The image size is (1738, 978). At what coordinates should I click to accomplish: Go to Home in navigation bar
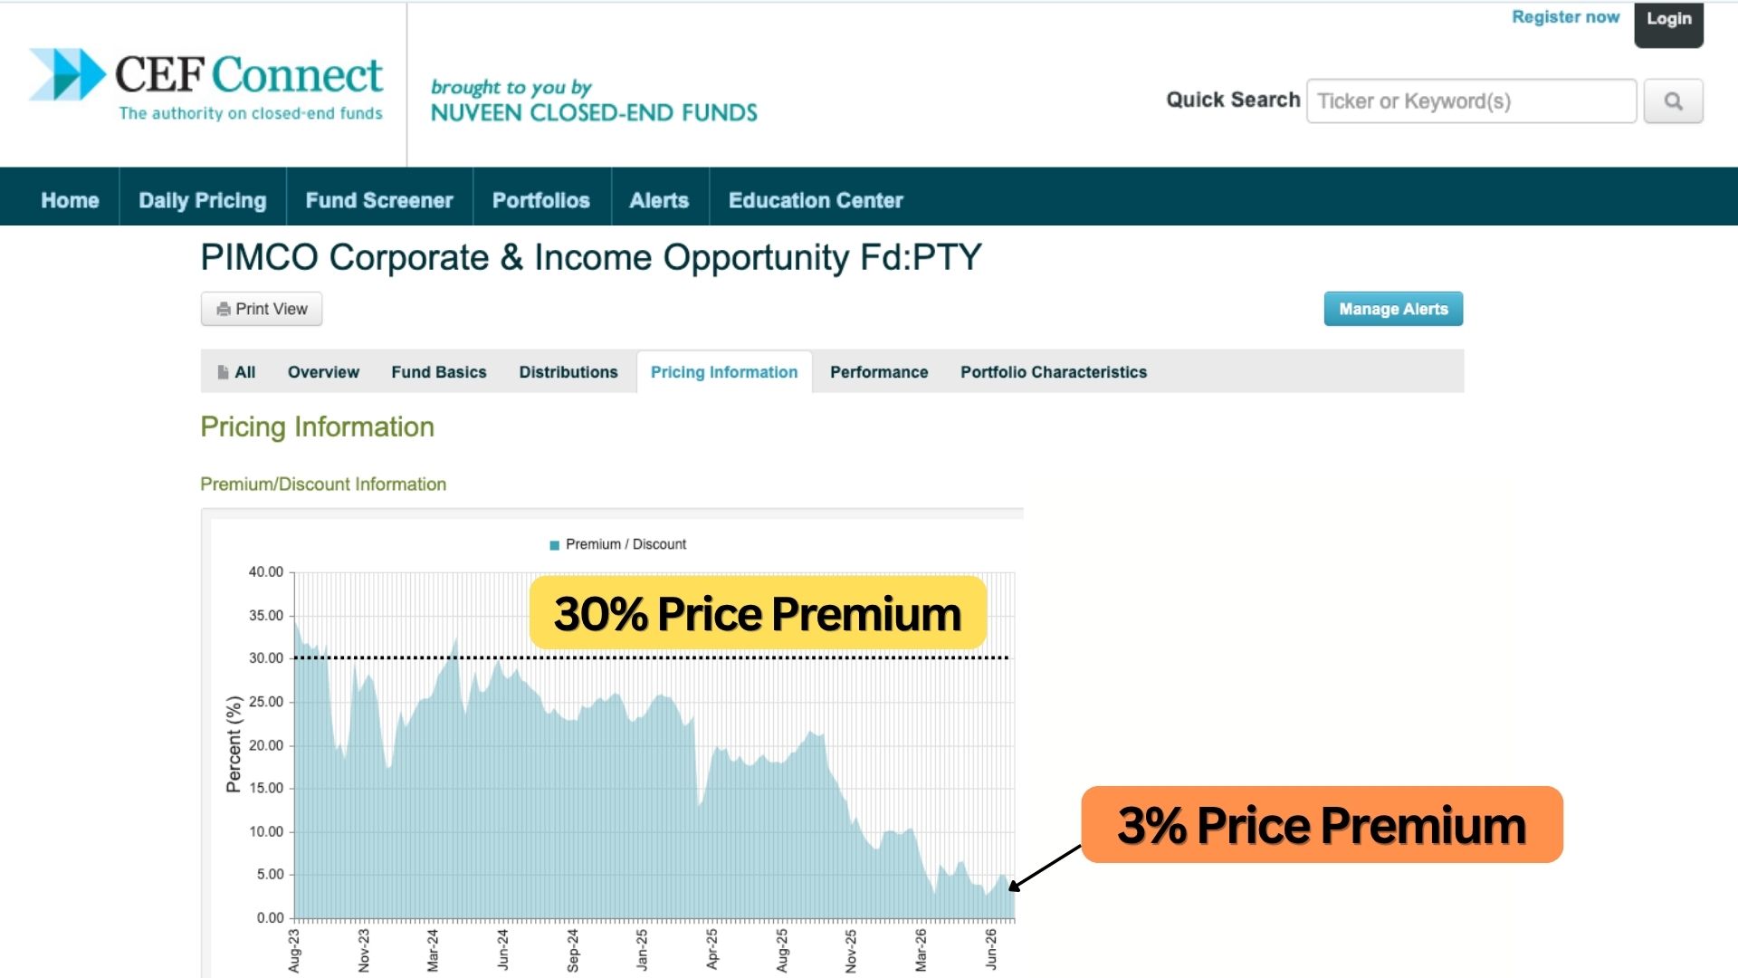[70, 200]
